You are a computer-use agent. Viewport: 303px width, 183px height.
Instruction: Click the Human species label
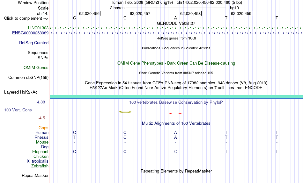tap(42, 132)
